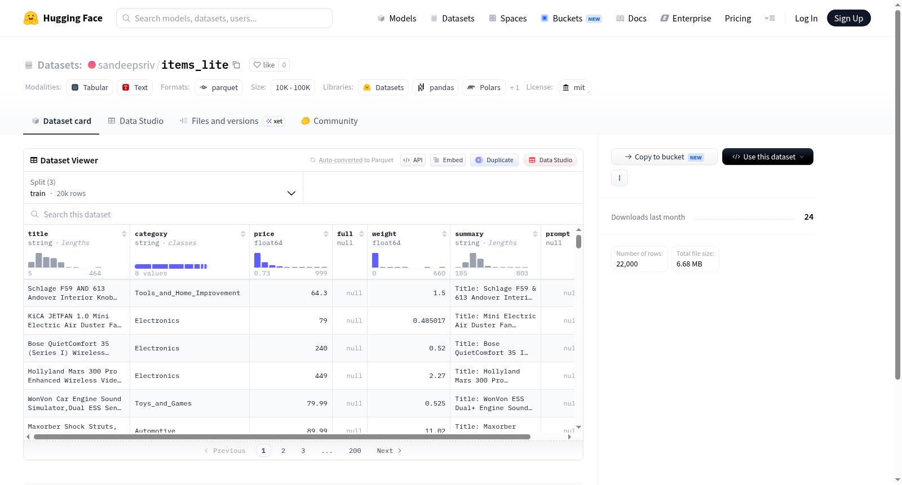Go to page 3 of the table
902x485 pixels.
tap(303, 451)
